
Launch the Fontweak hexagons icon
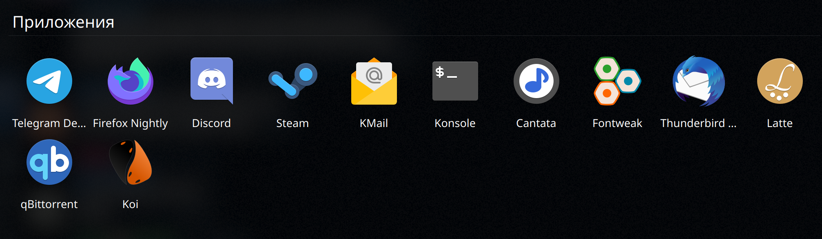tap(617, 81)
